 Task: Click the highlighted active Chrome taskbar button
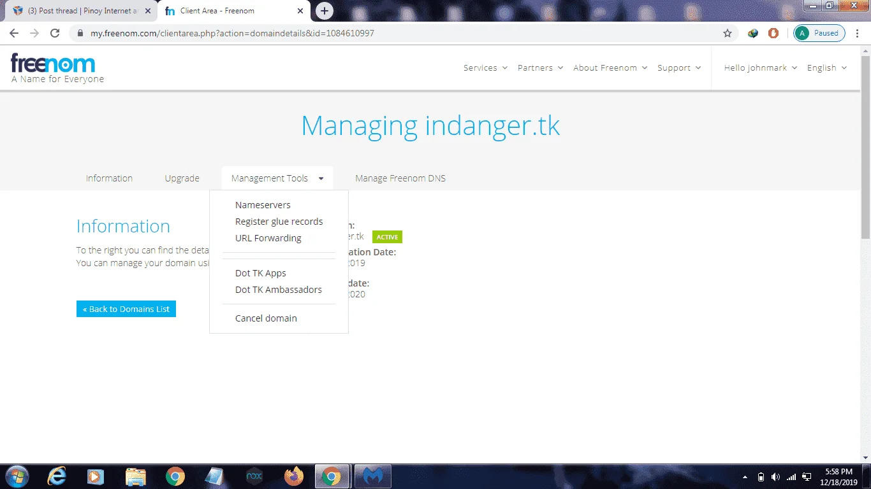pos(332,476)
